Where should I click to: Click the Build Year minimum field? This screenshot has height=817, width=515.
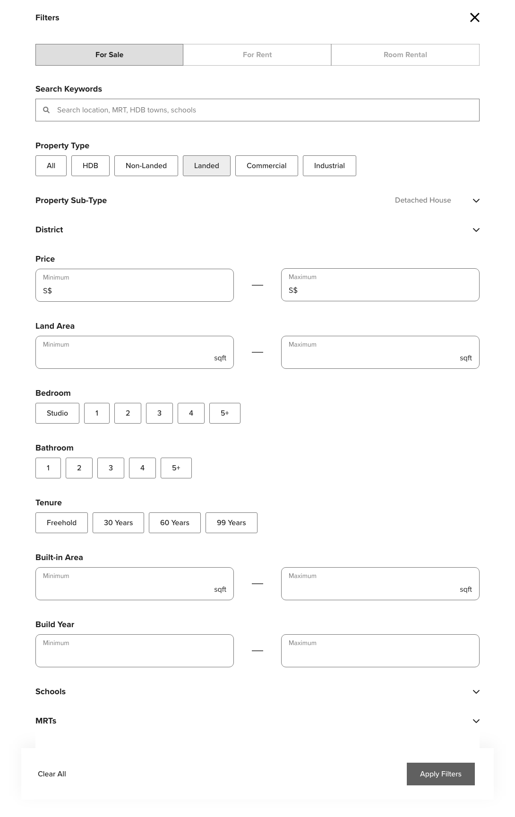point(135,651)
